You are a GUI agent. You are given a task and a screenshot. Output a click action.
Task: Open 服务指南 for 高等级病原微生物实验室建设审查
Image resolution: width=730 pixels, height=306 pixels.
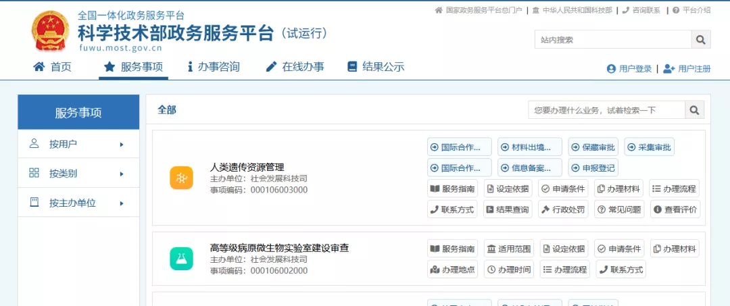(452, 249)
